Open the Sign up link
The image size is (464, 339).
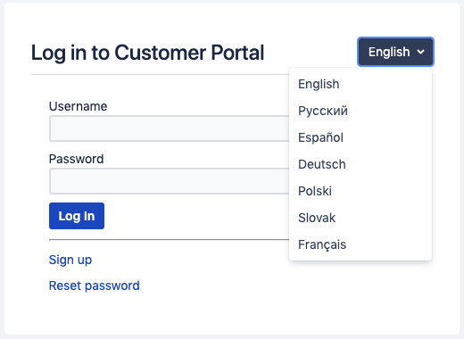pyautogui.click(x=70, y=260)
